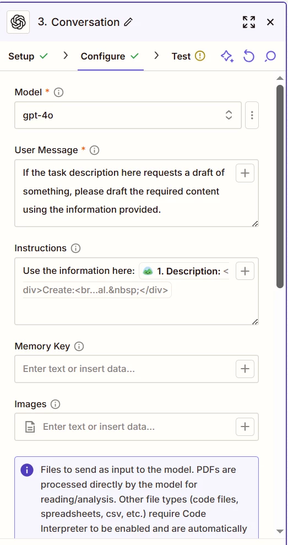Rename step using pencil edit icon

(x=128, y=22)
